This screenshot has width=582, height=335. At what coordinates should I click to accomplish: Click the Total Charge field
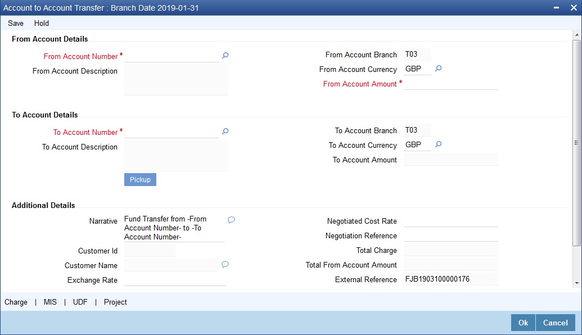[x=451, y=250]
